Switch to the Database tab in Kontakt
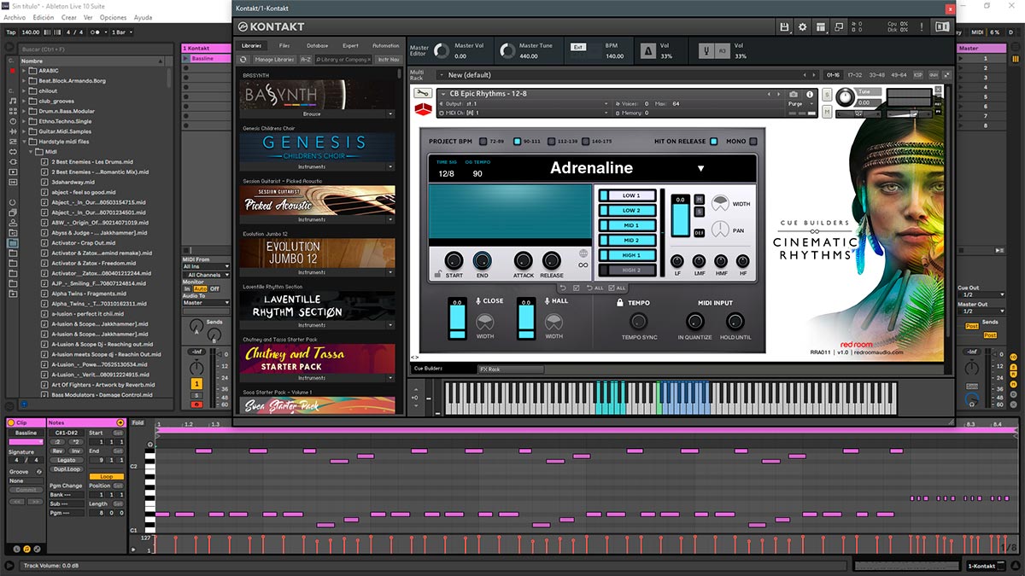The height and width of the screenshot is (576, 1025). coord(317,45)
